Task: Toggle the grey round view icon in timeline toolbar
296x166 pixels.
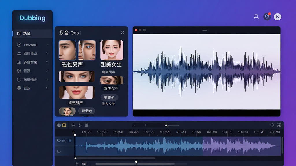Action: coord(59,125)
